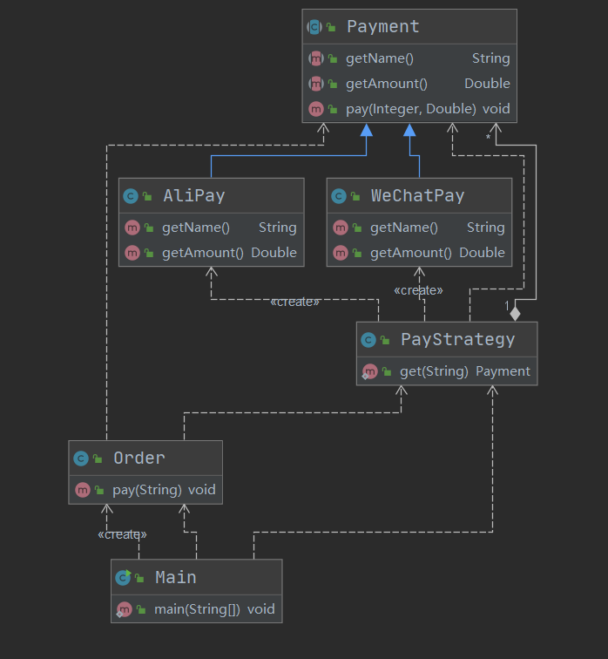This screenshot has width=608, height=659.
Task: Click the public visibility icon beside Order title
Action: (x=98, y=459)
